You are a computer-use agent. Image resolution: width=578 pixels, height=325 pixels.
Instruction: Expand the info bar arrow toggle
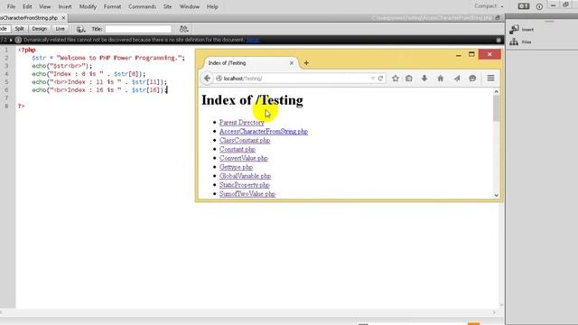tap(11, 40)
